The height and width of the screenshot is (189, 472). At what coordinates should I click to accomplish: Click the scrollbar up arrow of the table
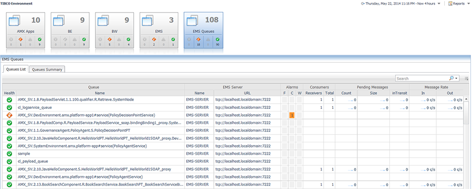[466, 98]
